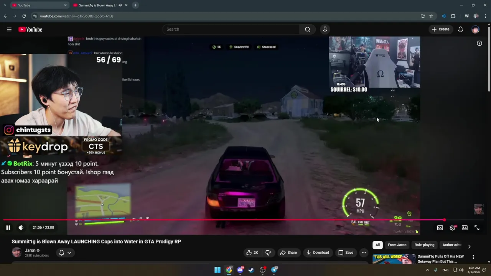Open Windows Start menu

pyautogui.click(x=217, y=270)
